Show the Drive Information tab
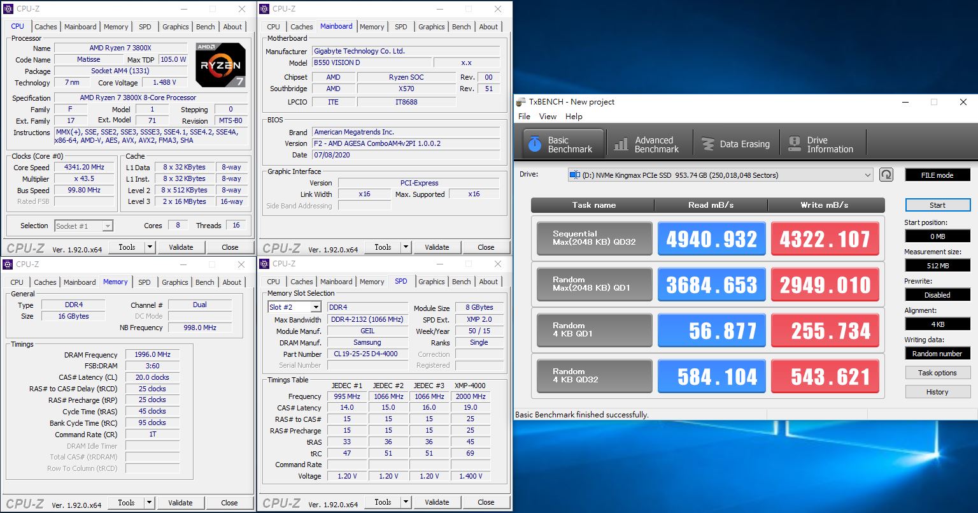The width and height of the screenshot is (978, 513). coord(822,145)
